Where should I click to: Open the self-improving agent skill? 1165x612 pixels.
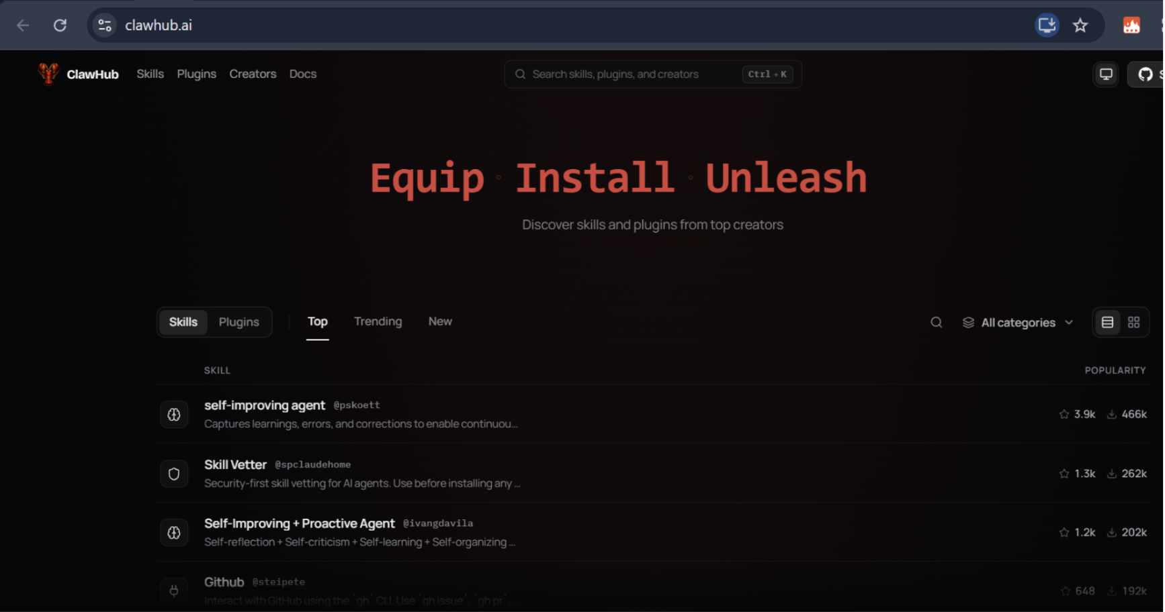pos(265,405)
